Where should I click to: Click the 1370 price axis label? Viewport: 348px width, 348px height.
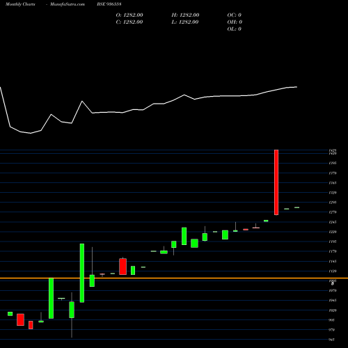click(x=333, y=173)
